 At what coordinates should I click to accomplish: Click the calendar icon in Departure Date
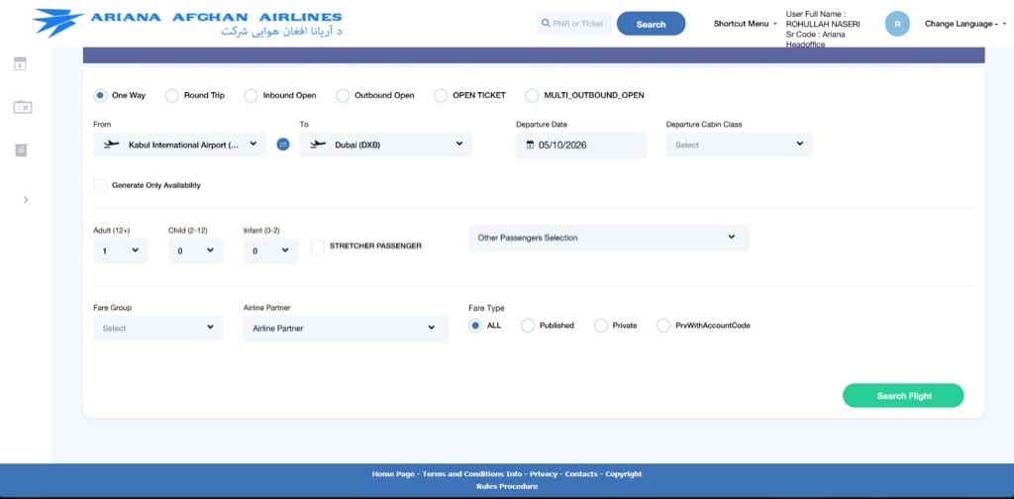coord(530,145)
